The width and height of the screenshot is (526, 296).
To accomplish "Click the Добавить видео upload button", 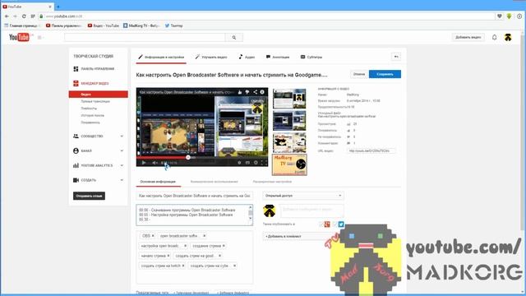I will [468, 37].
